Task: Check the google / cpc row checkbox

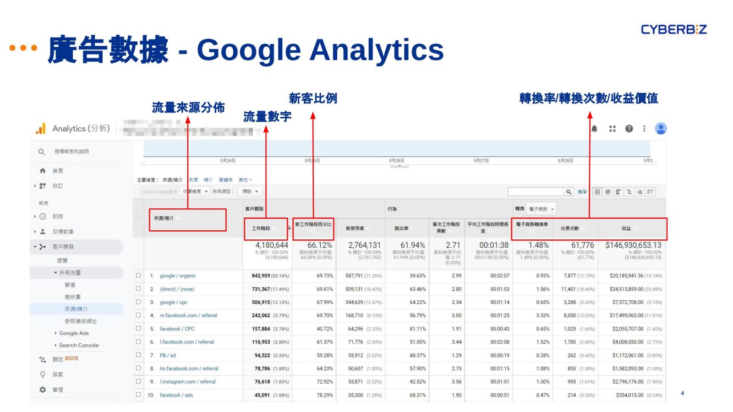Action: (x=138, y=302)
